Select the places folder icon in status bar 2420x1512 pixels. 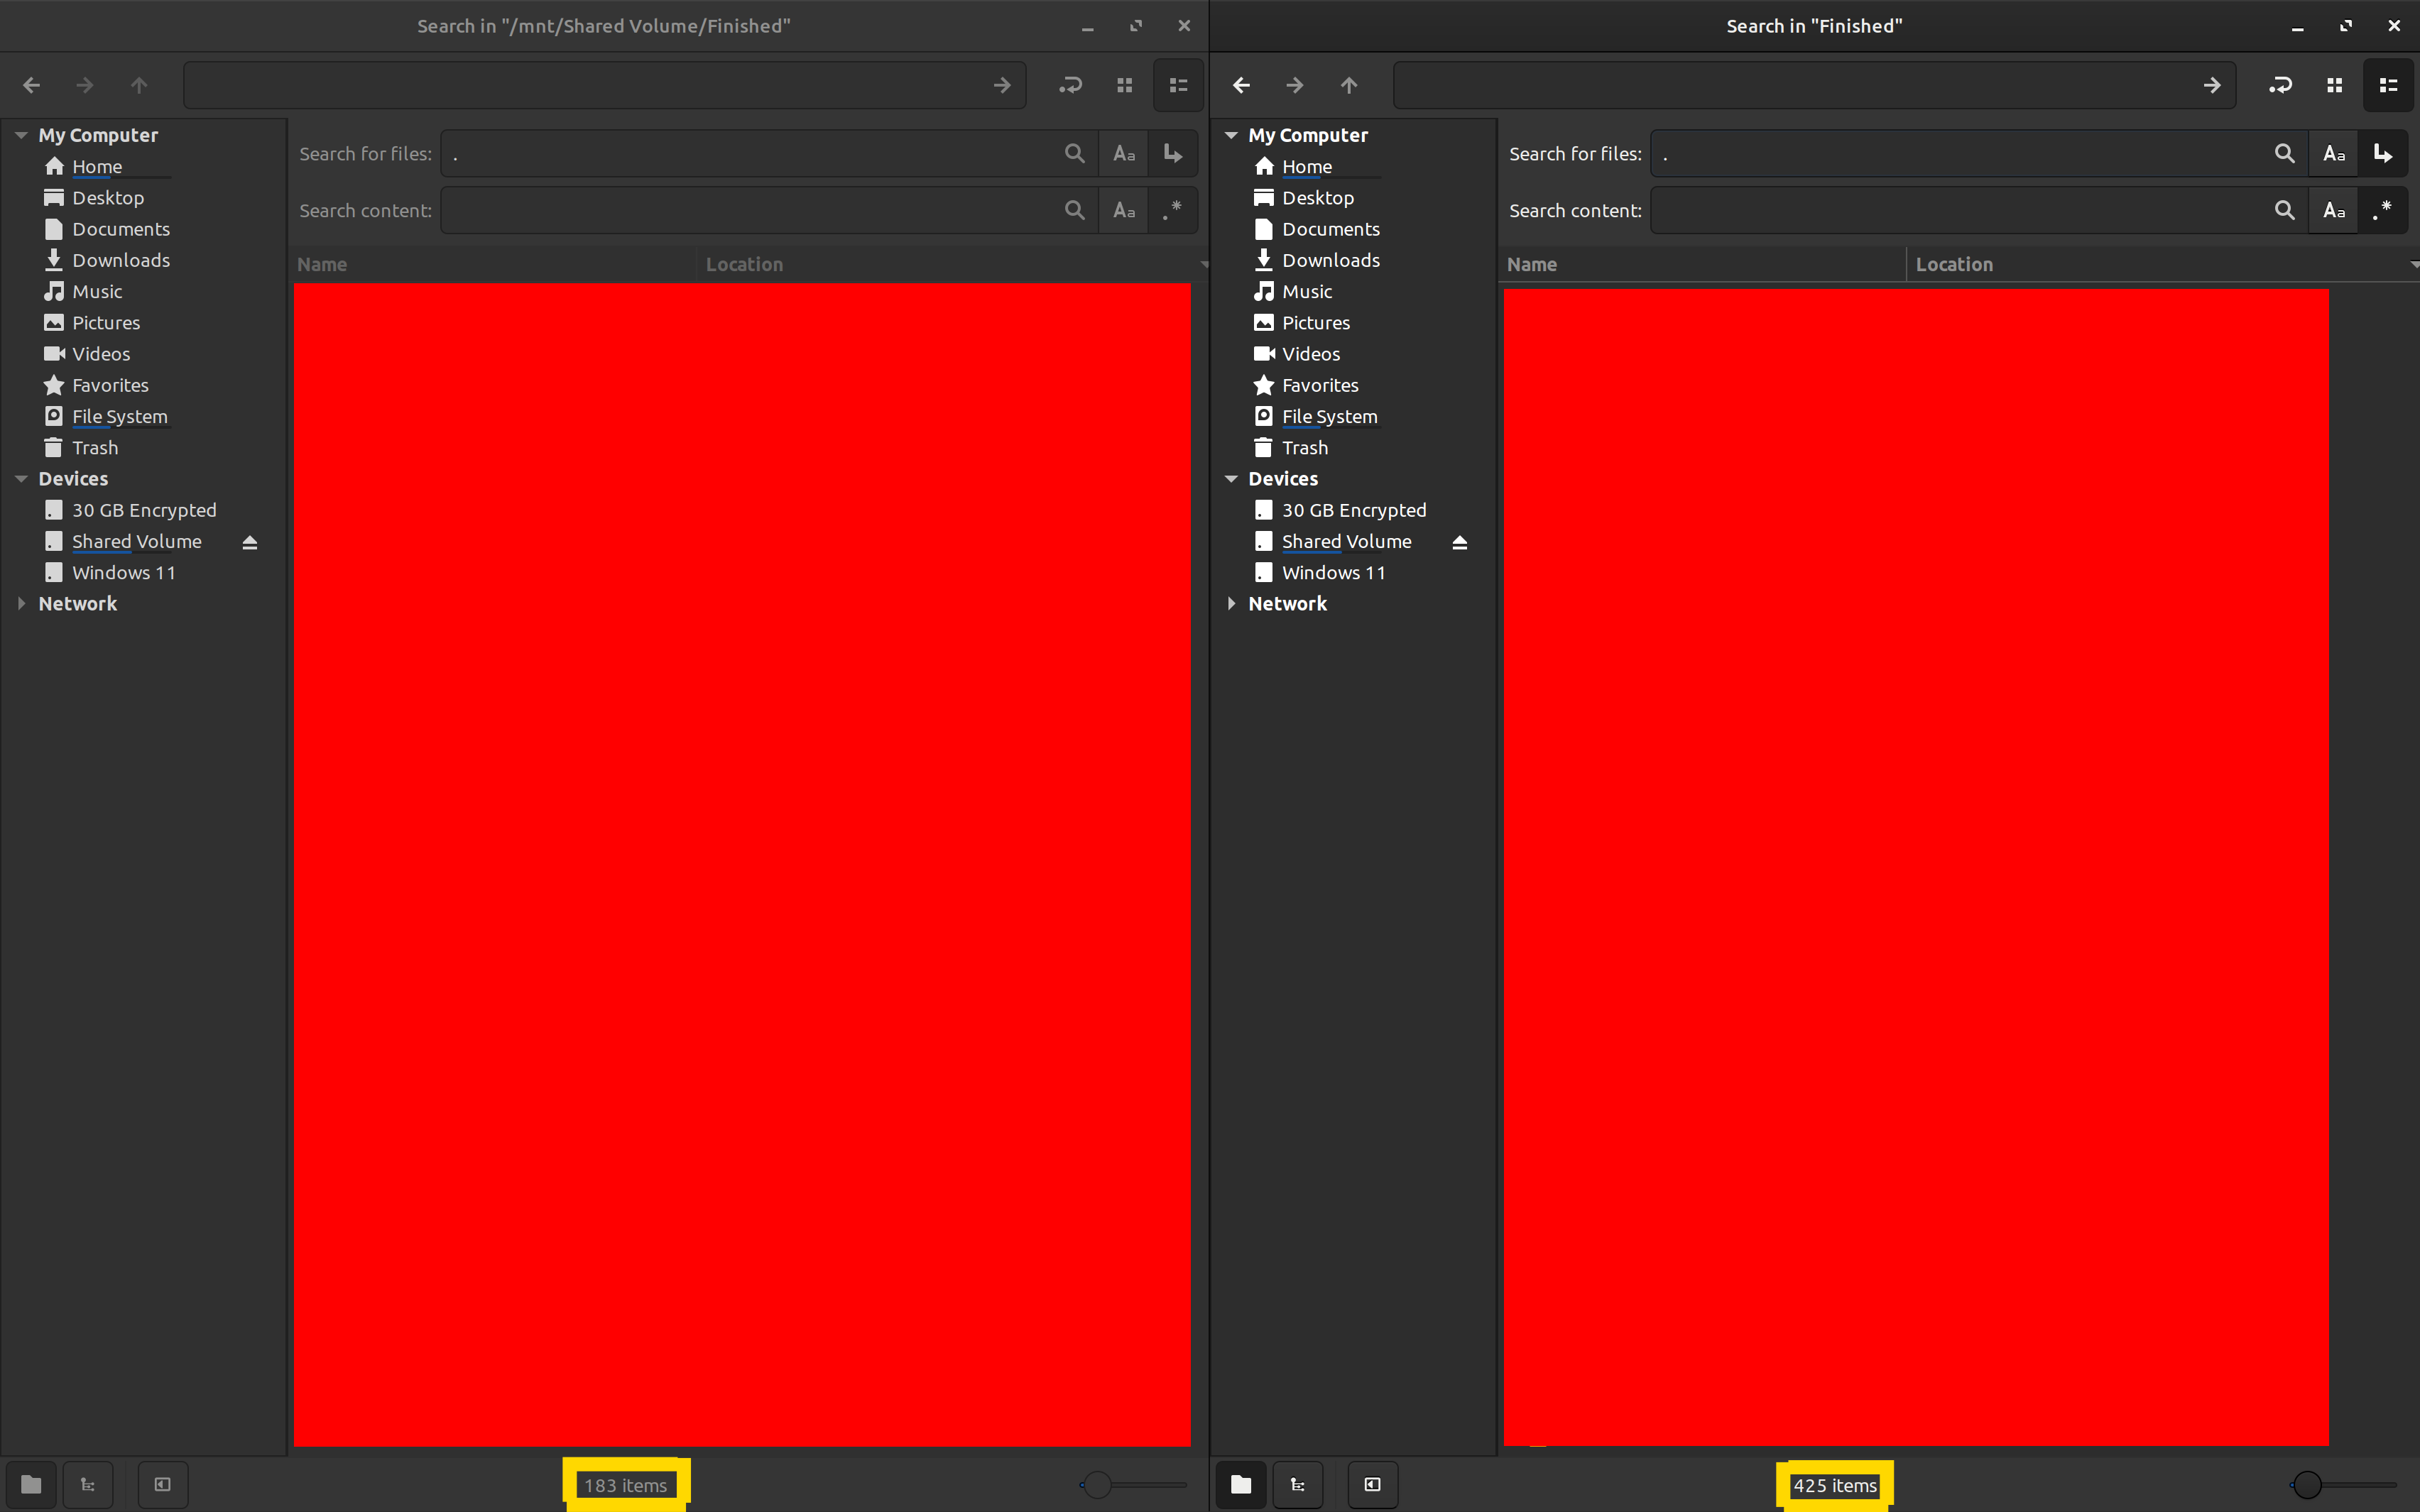[31, 1484]
